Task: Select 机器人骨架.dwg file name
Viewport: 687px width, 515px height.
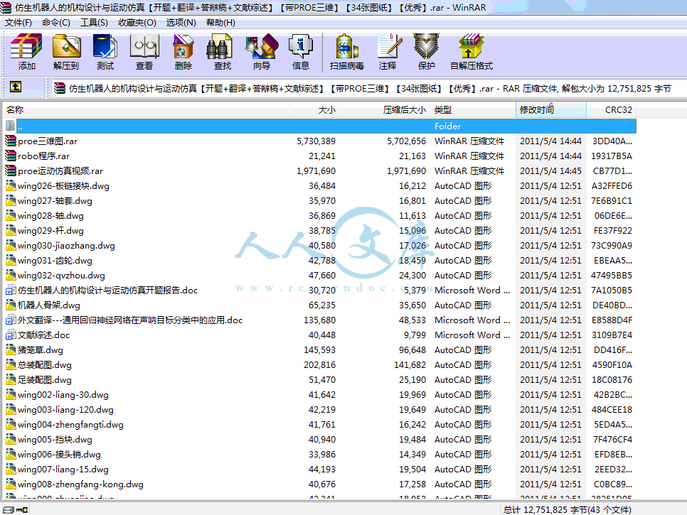Action: 49,305
